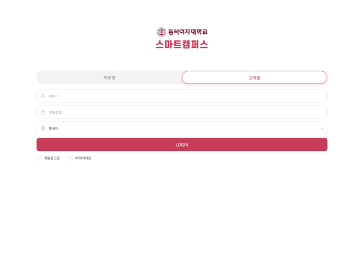Click the LOGIN button
This screenshot has height=273, width=364.
pyautogui.click(x=182, y=145)
